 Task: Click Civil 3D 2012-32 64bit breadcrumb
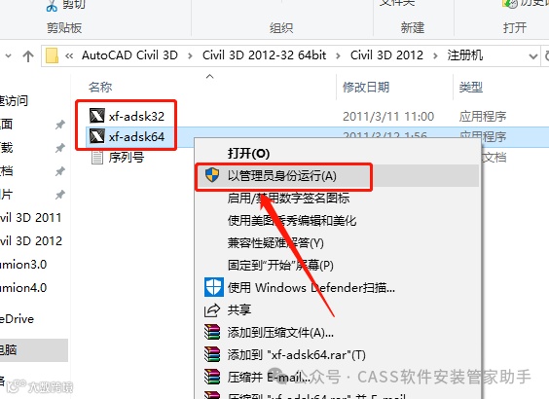[265, 55]
